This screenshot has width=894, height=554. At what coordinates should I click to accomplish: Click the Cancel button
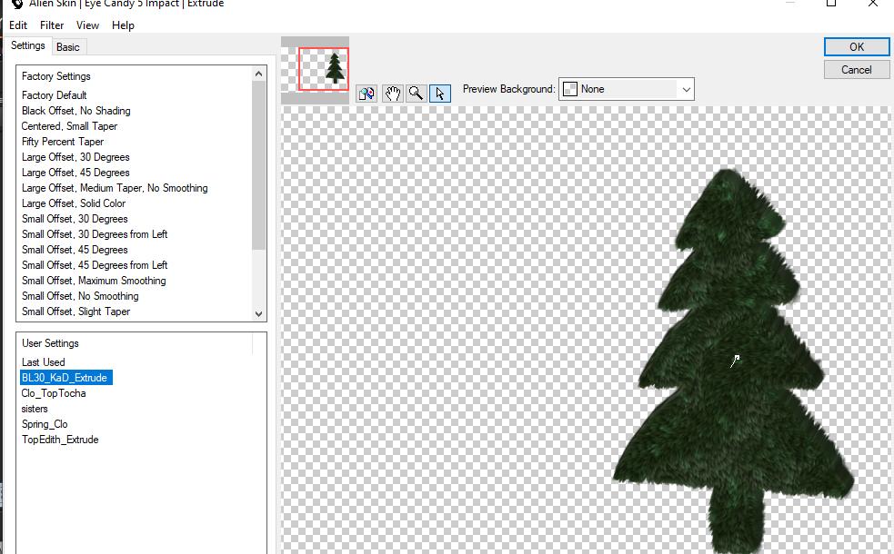point(857,69)
